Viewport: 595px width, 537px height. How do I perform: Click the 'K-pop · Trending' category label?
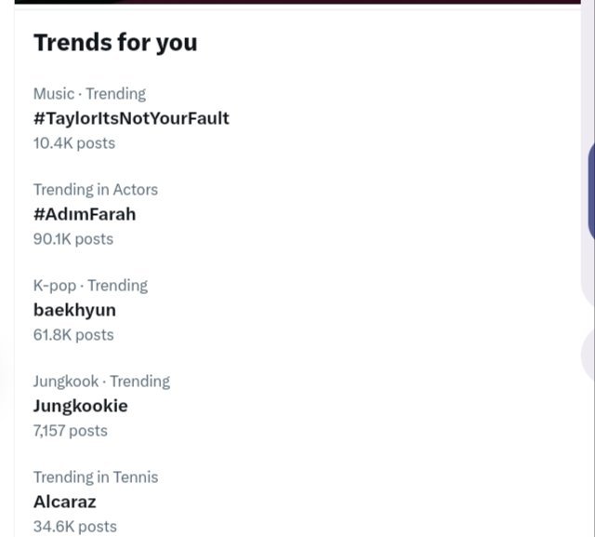click(x=90, y=285)
